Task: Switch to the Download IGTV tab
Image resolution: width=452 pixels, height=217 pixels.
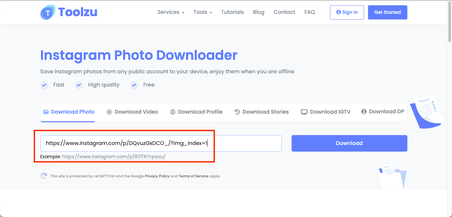Action: (325, 112)
